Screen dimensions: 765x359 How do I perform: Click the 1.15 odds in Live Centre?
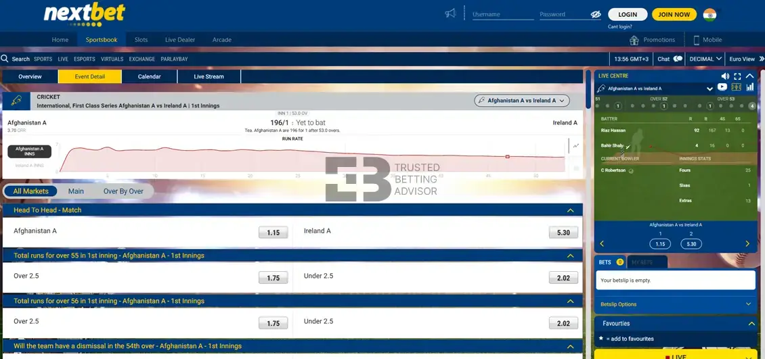660,243
